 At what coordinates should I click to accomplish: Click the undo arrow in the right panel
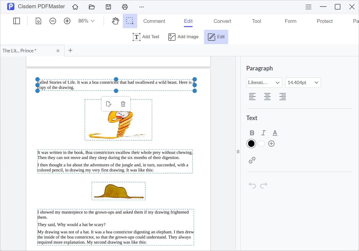pyautogui.click(x=252, y=185)
